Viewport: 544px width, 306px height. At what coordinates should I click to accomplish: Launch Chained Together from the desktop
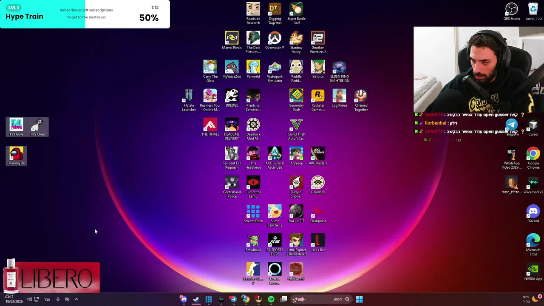tap(361, 100)
